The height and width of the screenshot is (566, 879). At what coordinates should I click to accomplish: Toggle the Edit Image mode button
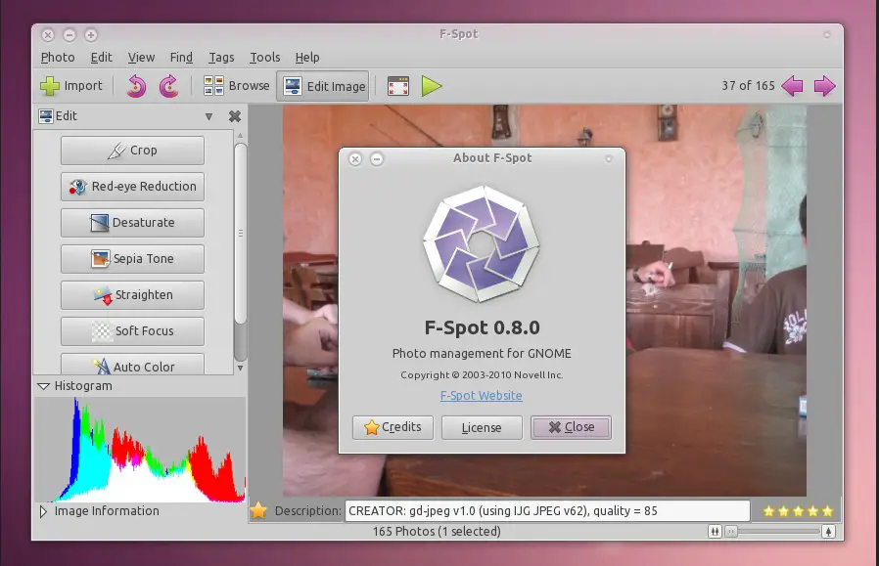[x=323, y=86]
